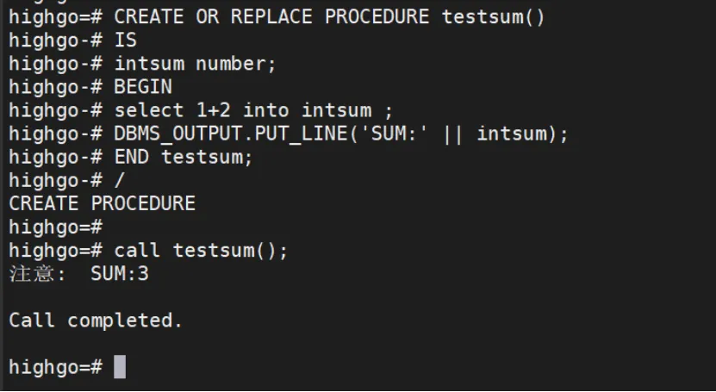716x392 pixels.
Task: Click the word IS on the second line
Action: pos(126,40)
